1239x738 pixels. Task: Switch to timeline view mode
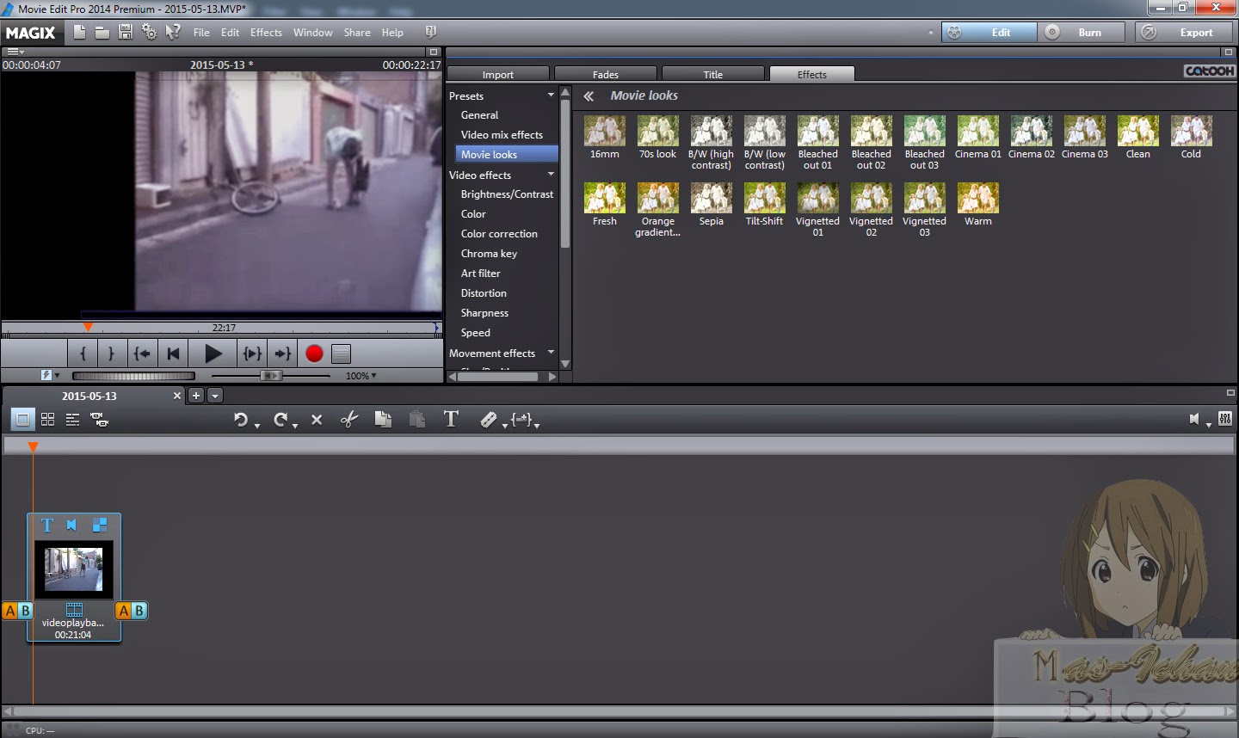[73, 420]
